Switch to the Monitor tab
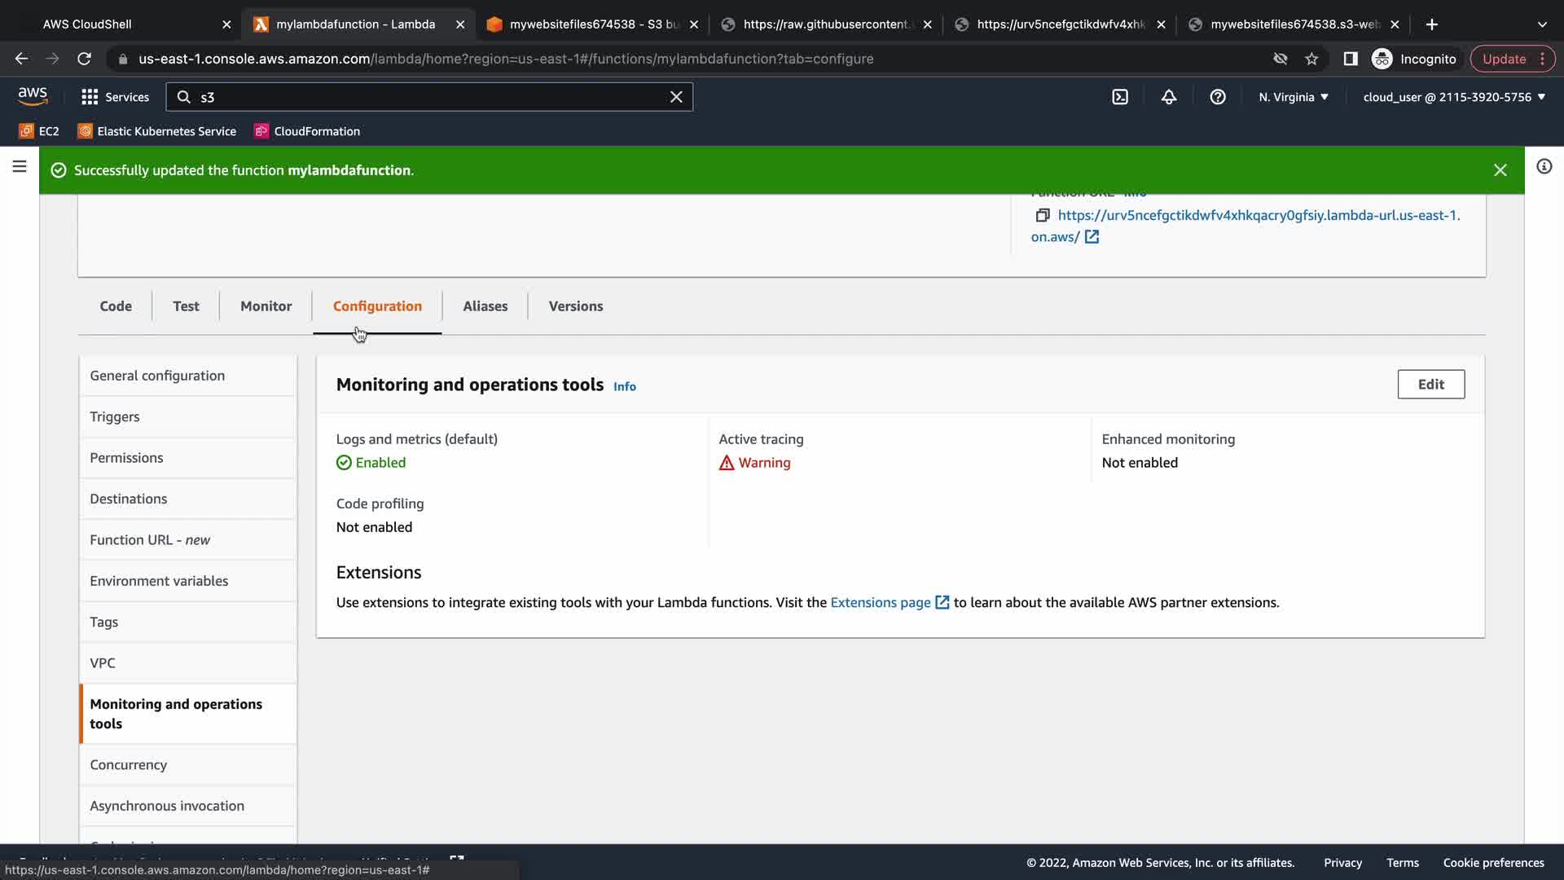 [266, 306]
